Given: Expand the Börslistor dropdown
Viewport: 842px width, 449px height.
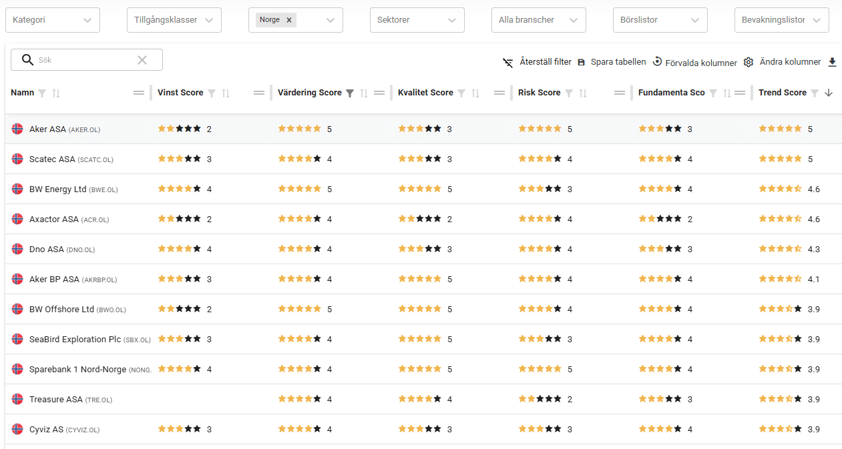Looking at the screenshot, I should pos(660,20).
